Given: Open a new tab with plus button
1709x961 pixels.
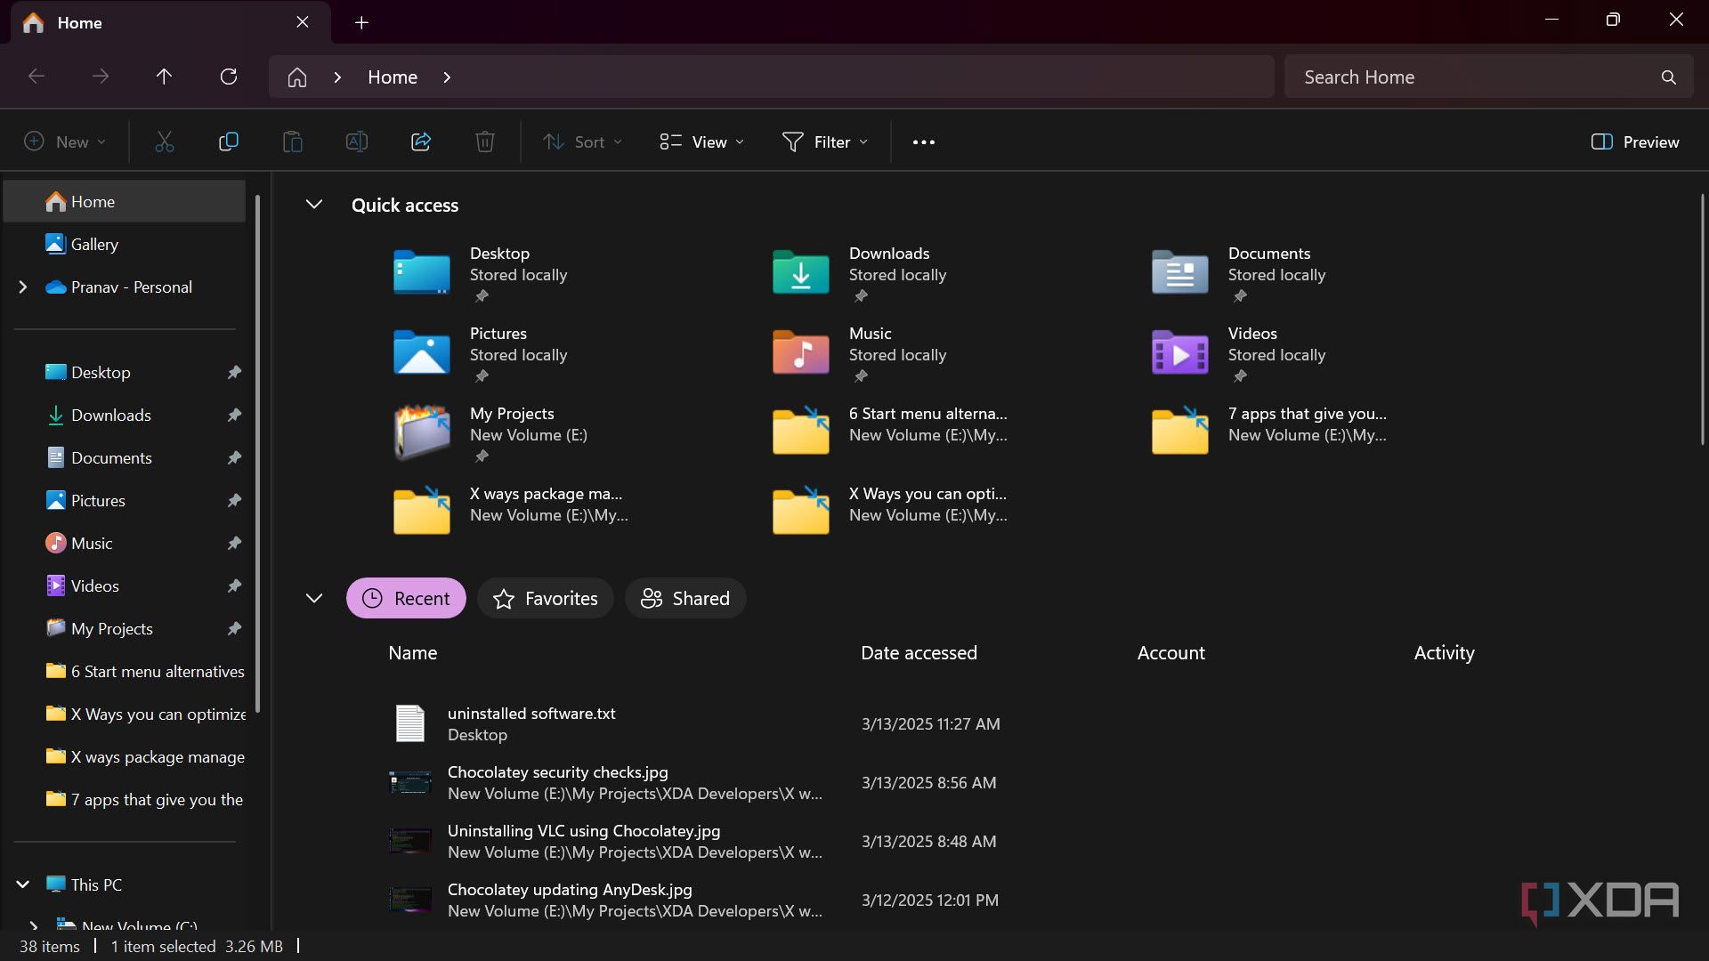Looking at the screenshot, I should (x=361, y=22).
